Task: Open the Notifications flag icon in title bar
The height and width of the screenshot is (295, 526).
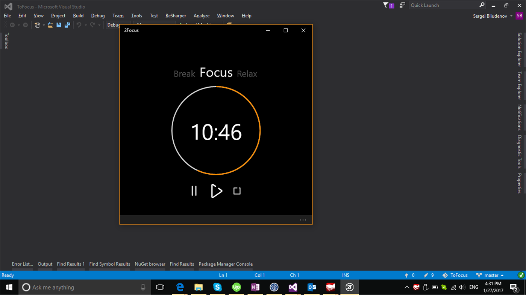Action: click(385, 5)
